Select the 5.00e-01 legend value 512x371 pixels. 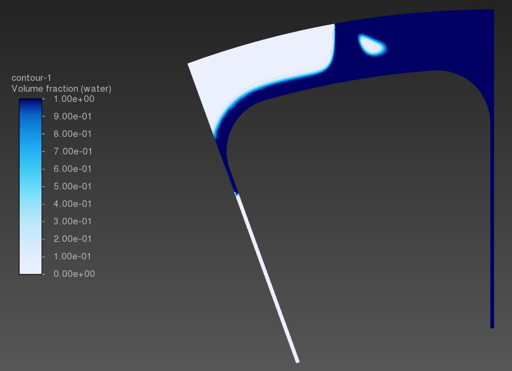[73, 186]
